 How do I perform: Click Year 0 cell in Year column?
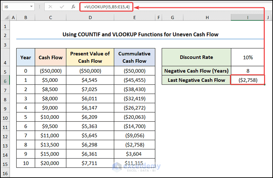(26, 71)
